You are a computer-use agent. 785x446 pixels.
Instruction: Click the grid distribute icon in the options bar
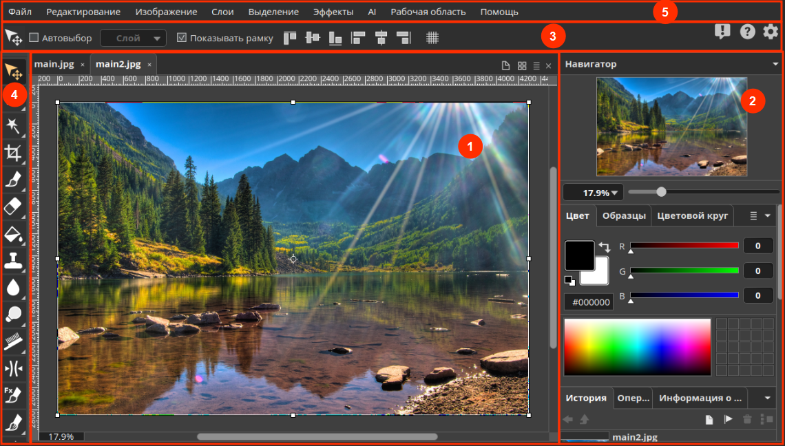[432, 38]
